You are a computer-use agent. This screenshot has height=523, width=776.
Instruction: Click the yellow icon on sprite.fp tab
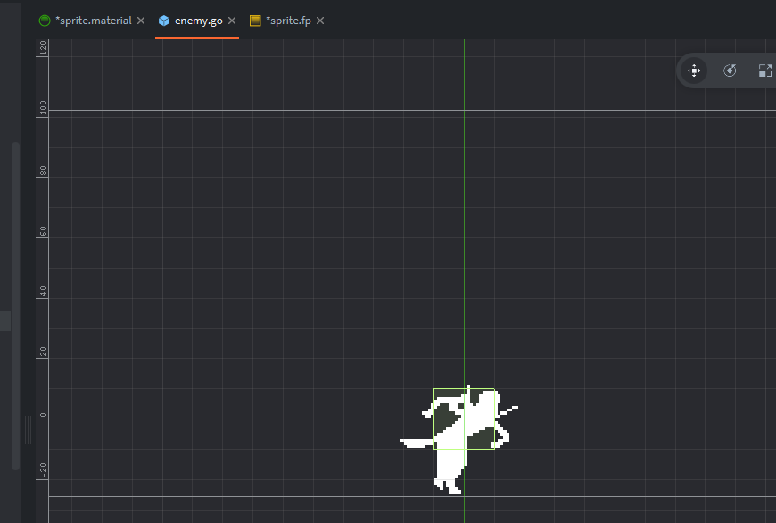(x=255, y=21)
